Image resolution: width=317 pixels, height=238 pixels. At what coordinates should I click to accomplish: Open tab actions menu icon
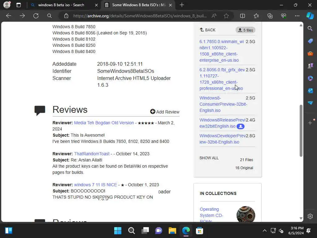[x=19, y=5]
